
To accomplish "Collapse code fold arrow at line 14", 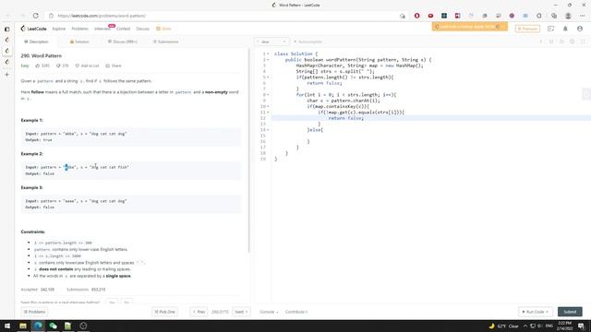I will [268, 130].
